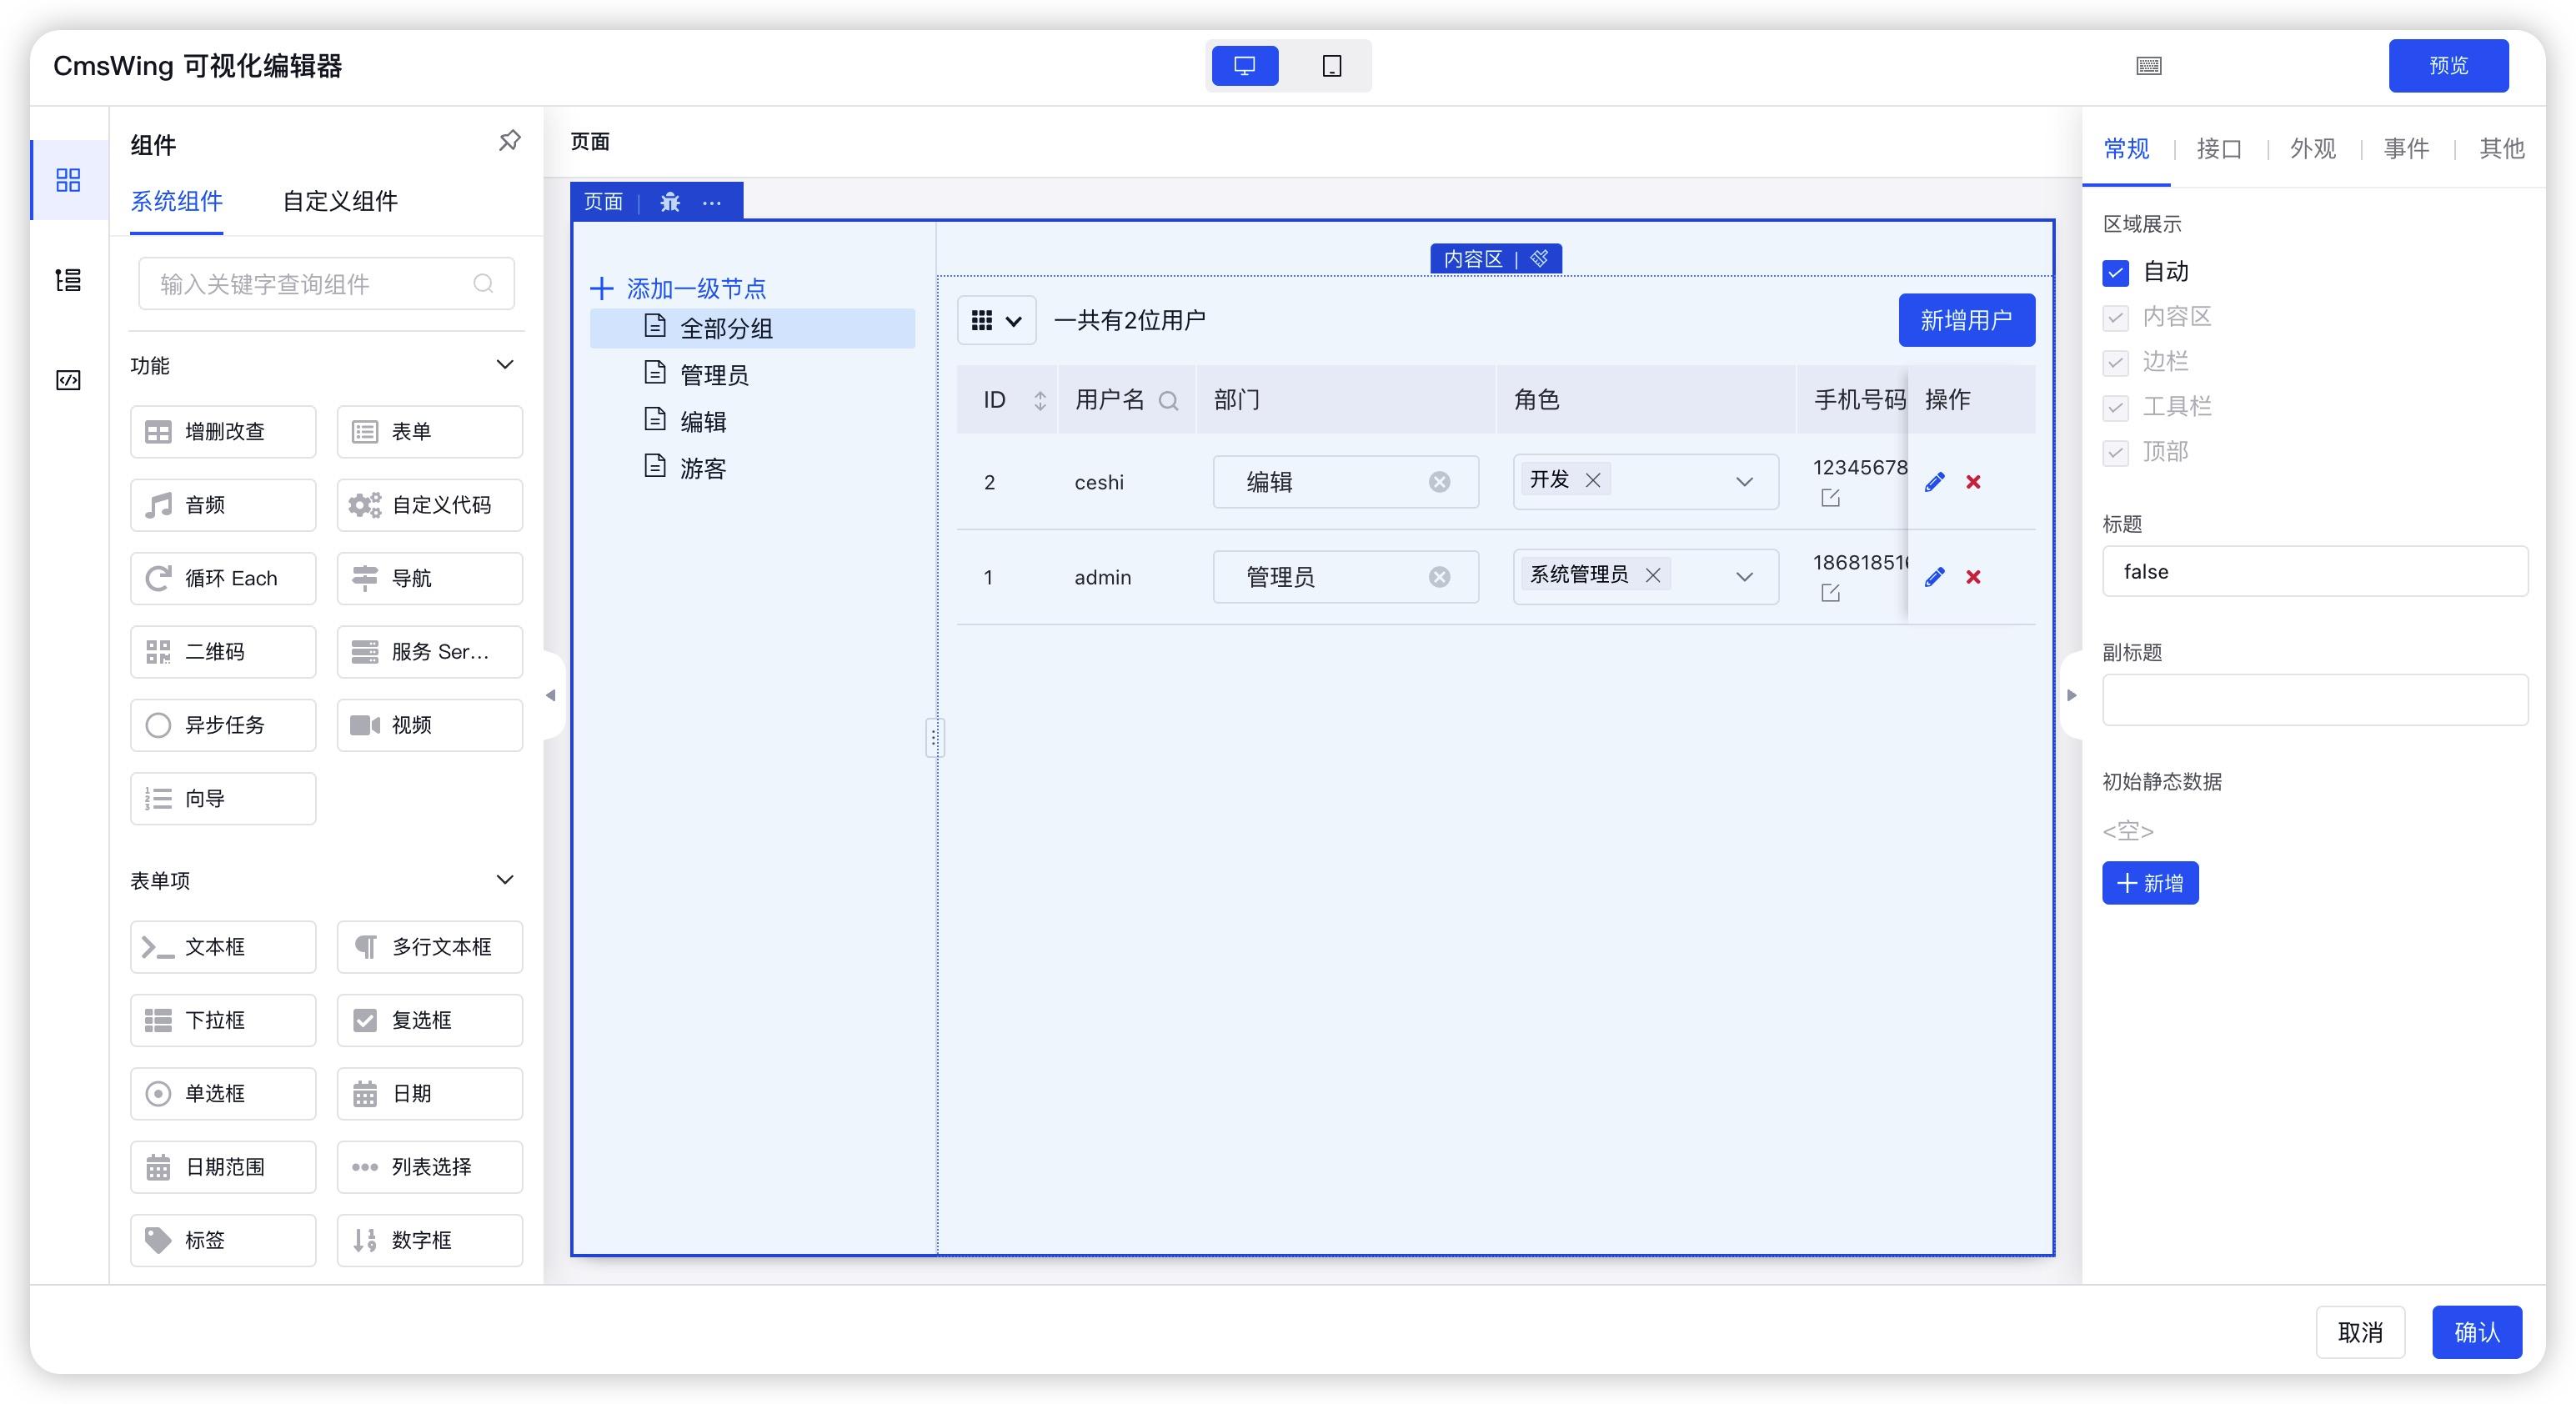Viewport: 2576px width, 1404px height.
Task: Click search icon in component search box
Action: click(x=483, y=284)
